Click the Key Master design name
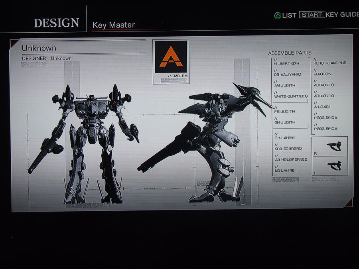The height and width of the screenshot is (269, 359). tap(114, 25)
